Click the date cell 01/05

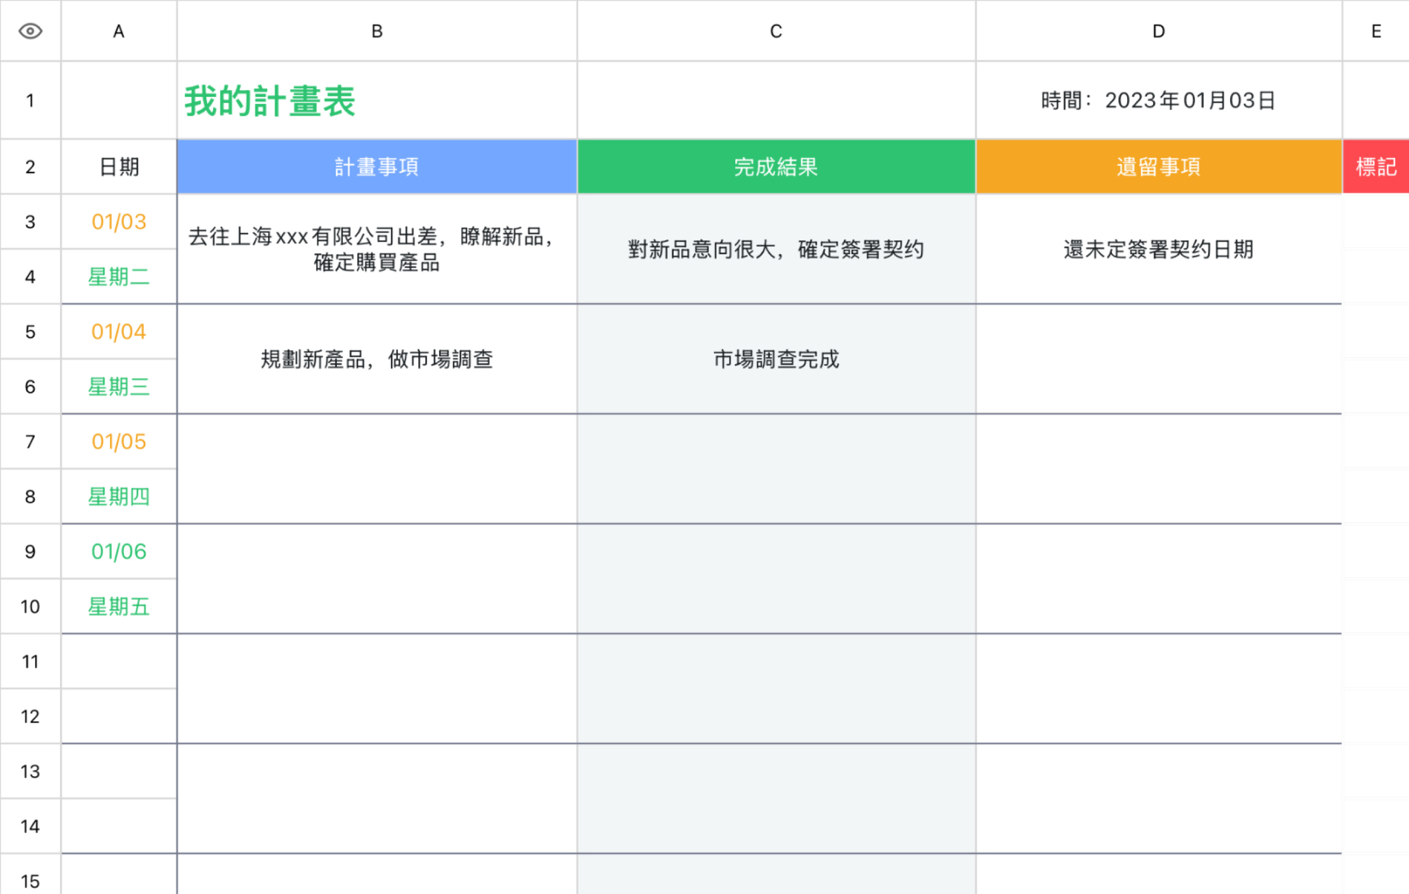pos(119,441)
